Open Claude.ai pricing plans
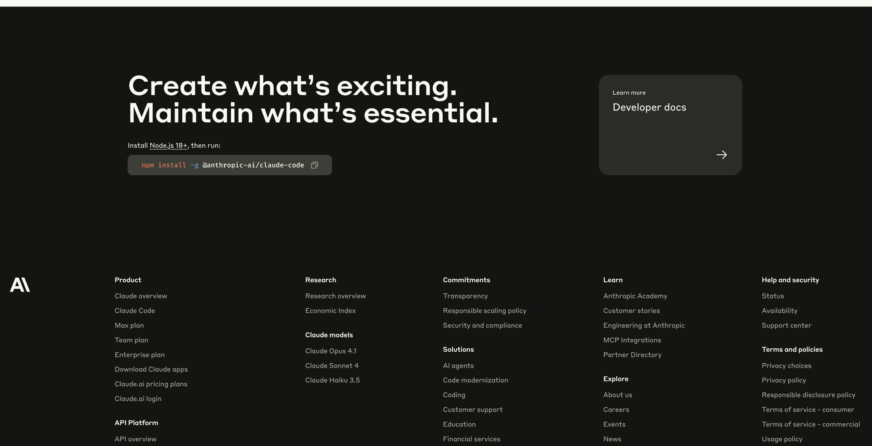This screenshot has width=872, height=446. click(x=151, y=384)
